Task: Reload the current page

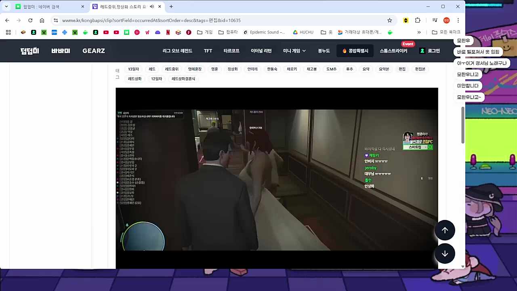Action: tap(30, 20)
